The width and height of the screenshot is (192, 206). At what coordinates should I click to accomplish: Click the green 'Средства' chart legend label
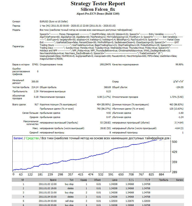pos(32,138)
